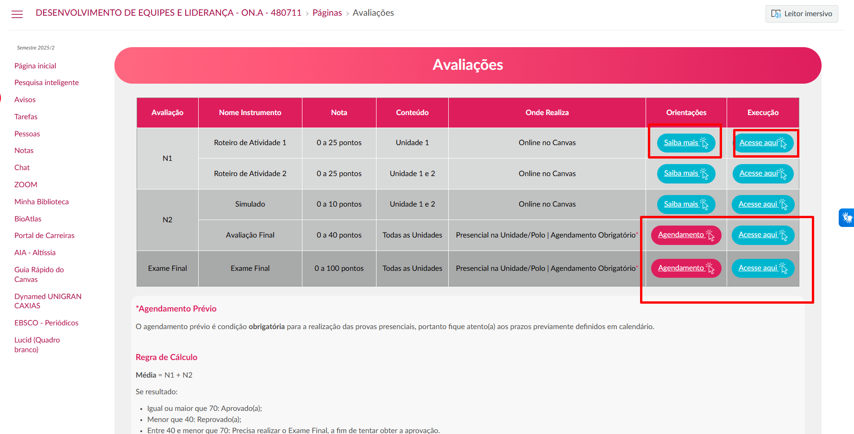
Task: Click the Orientações column header
Action: (686, 112)
